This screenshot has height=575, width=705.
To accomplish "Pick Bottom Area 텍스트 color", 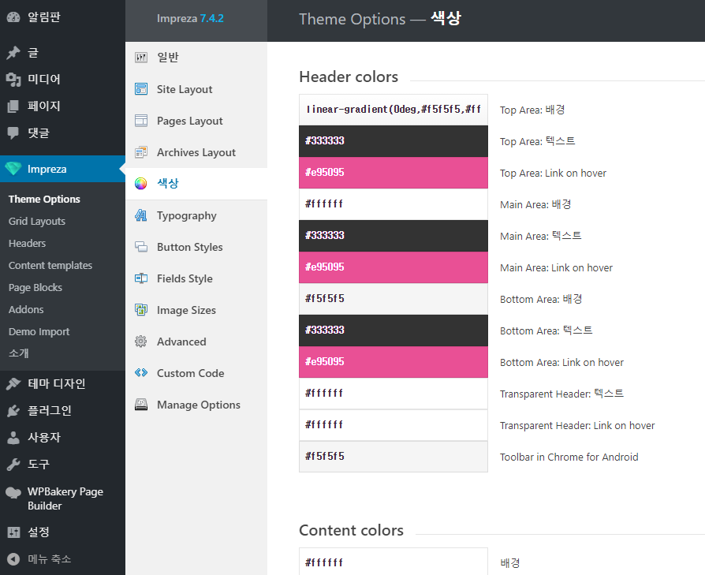I will 394,330.
